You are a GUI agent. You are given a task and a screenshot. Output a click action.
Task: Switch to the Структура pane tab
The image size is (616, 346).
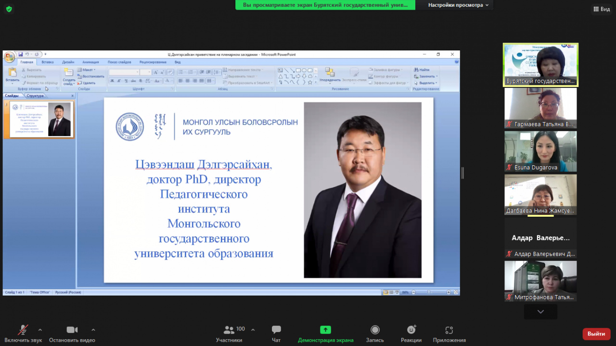coord(35,96)
